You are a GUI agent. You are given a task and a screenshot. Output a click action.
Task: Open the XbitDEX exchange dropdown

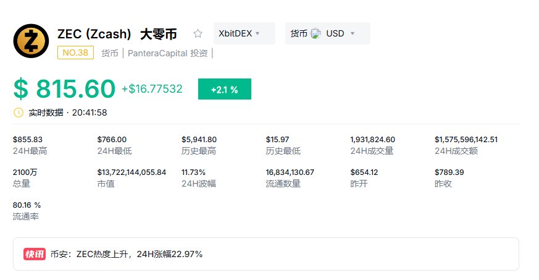click(x=244, y=33)
